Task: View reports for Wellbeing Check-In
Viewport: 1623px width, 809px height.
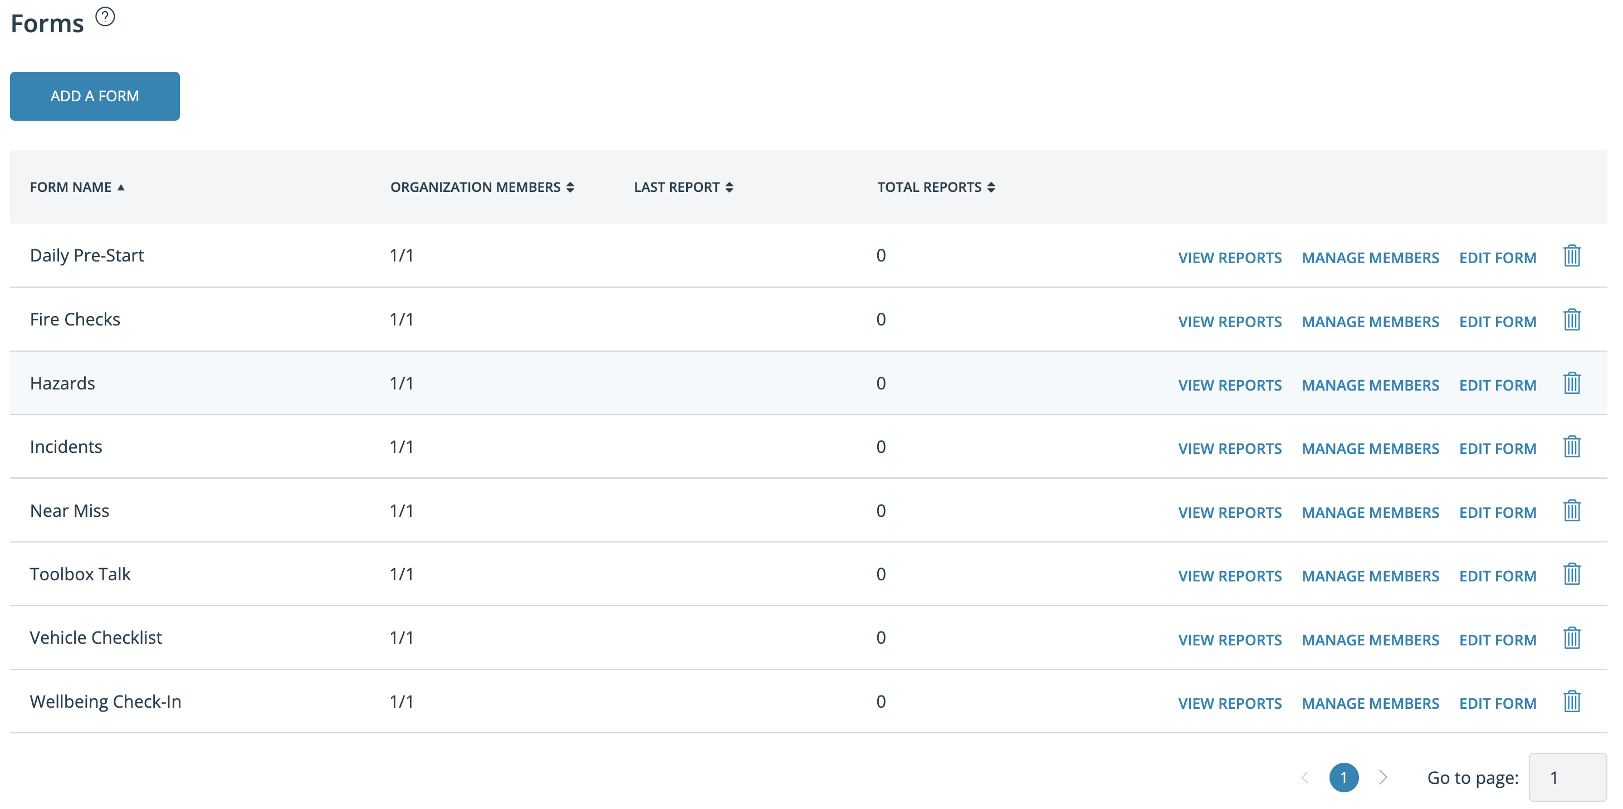Action: coord(1230,704)
